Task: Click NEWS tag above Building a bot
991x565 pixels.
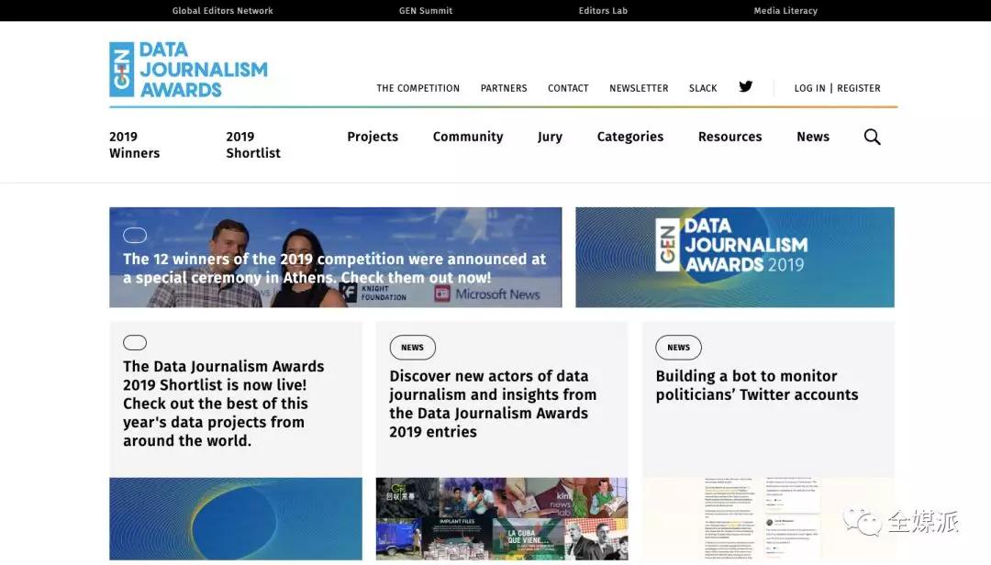Action: 678,347
